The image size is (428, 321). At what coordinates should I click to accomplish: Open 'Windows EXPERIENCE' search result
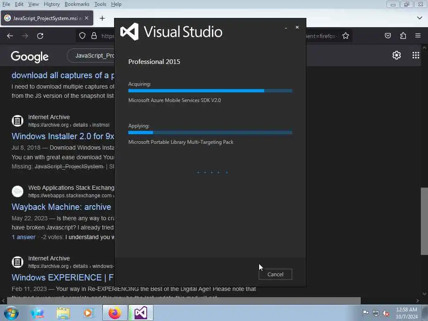[63, 278]
